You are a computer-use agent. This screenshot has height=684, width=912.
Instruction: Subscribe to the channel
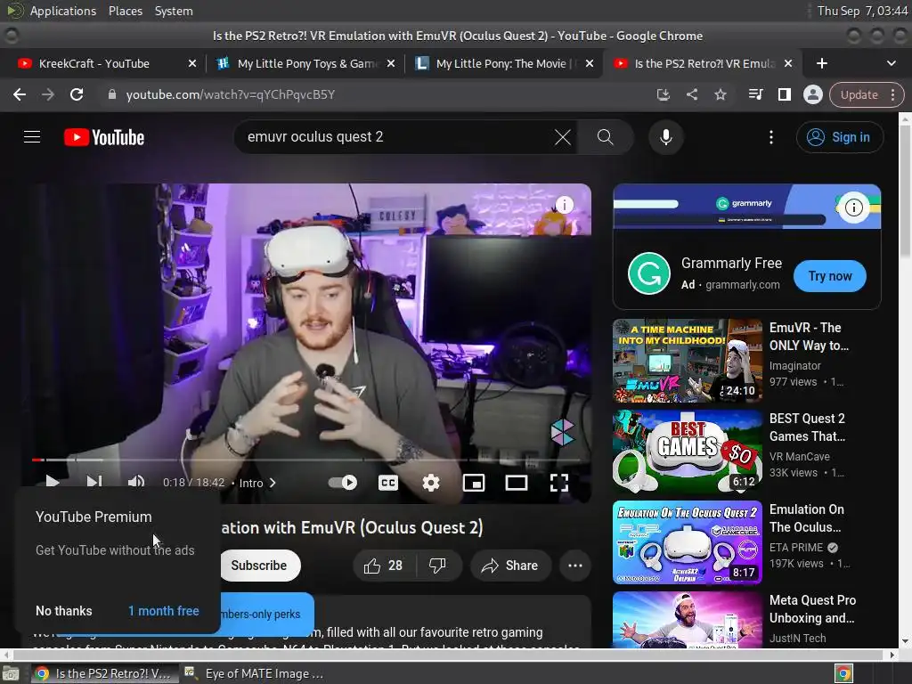[259, 566]
